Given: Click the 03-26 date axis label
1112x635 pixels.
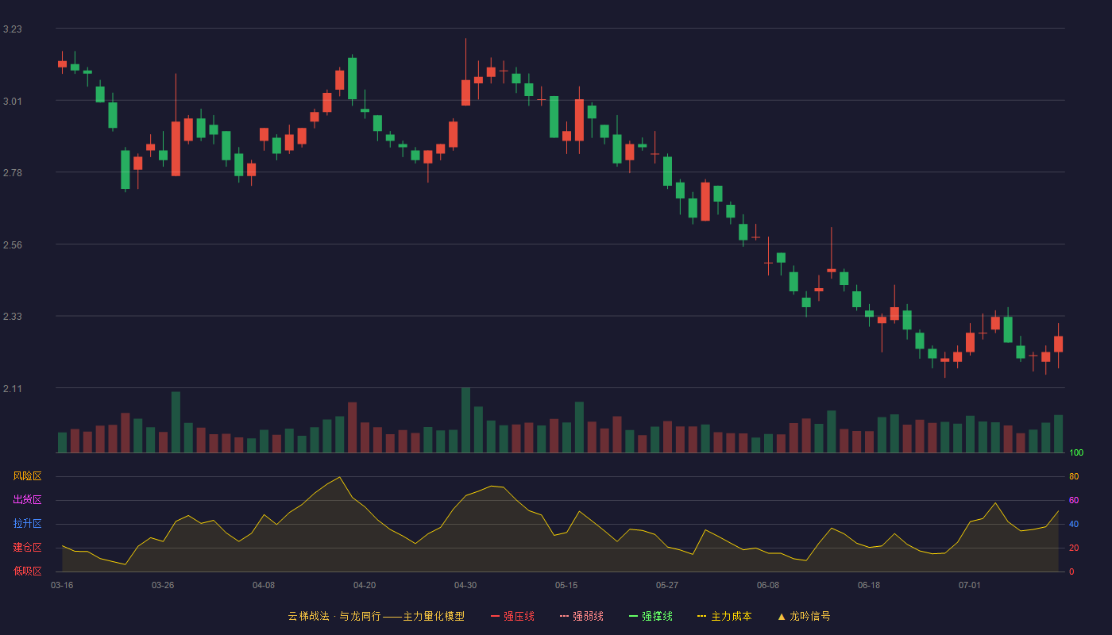Looking at the screenshot, I should (163, 585).
